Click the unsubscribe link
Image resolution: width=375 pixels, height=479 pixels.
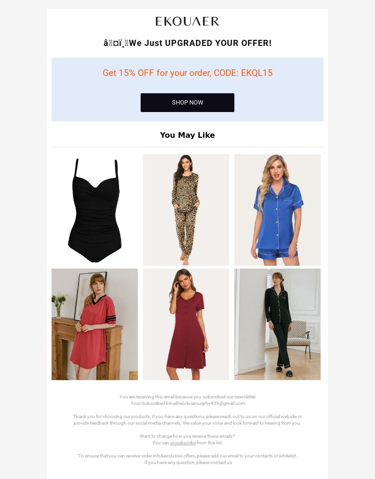pyautogui.click(x=183, y=442)
